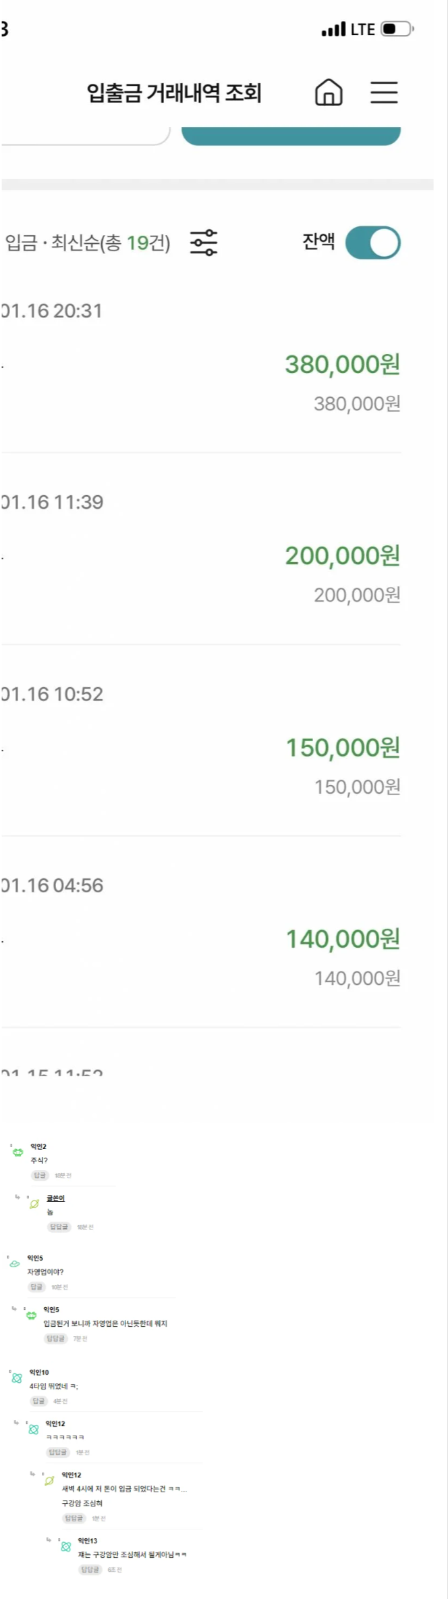Reply to 익인2's '주식?' comment with 답글
The image size is (448, 1599).
click(x=40, y=1175)
